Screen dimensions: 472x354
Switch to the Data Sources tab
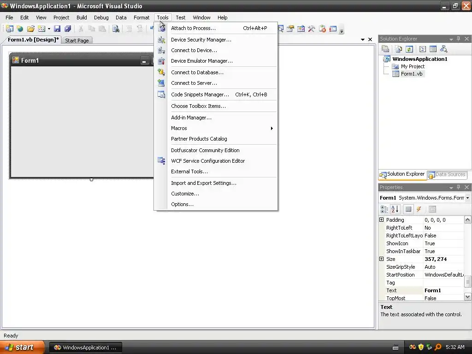(x=447, y=174)
